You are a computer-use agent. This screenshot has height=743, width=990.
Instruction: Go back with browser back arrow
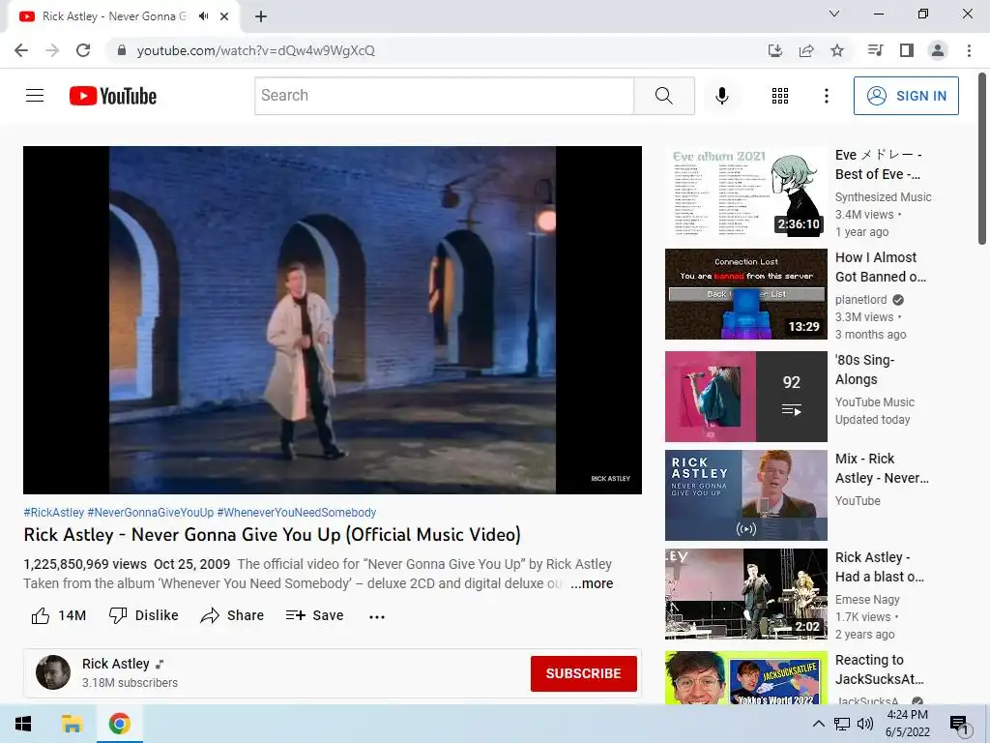coord(21,50)
